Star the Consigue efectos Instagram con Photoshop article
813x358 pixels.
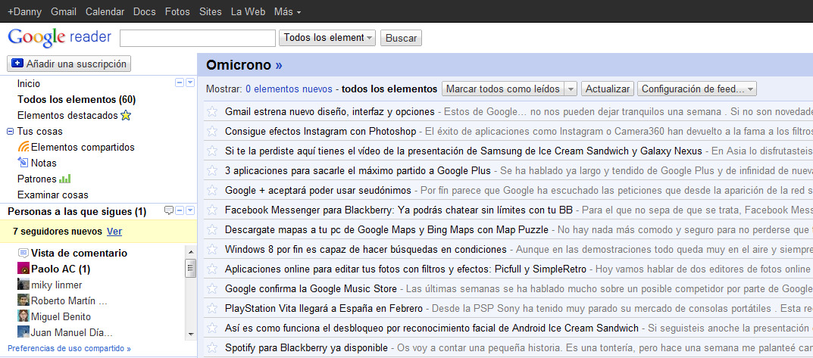[x=211, y=131]
